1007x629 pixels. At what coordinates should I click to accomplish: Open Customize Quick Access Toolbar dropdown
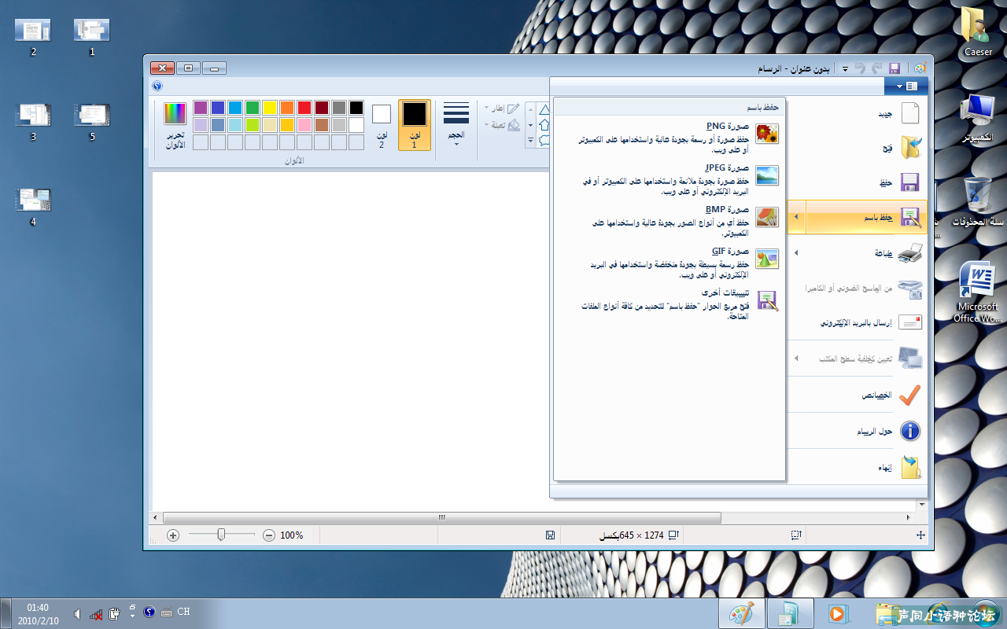point(845,69)
